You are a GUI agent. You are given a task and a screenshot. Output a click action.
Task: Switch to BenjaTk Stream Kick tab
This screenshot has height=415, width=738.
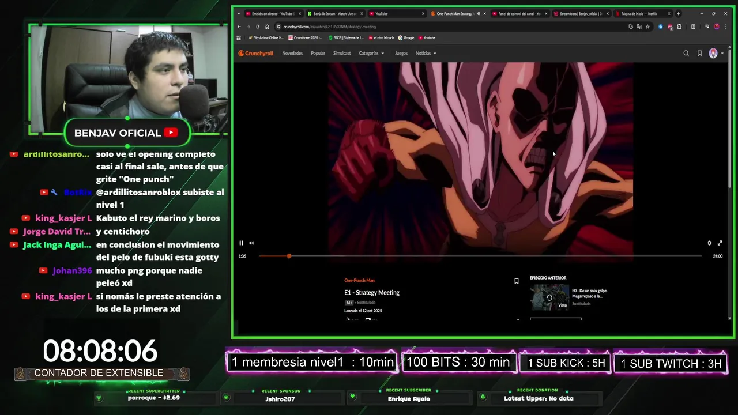pos(336,14)
